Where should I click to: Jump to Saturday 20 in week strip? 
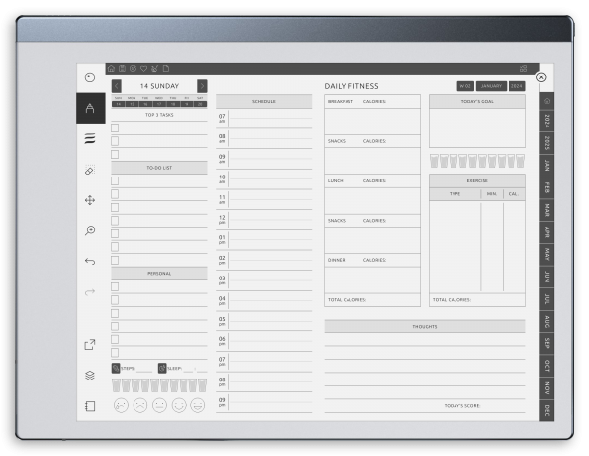click(200, 104)
